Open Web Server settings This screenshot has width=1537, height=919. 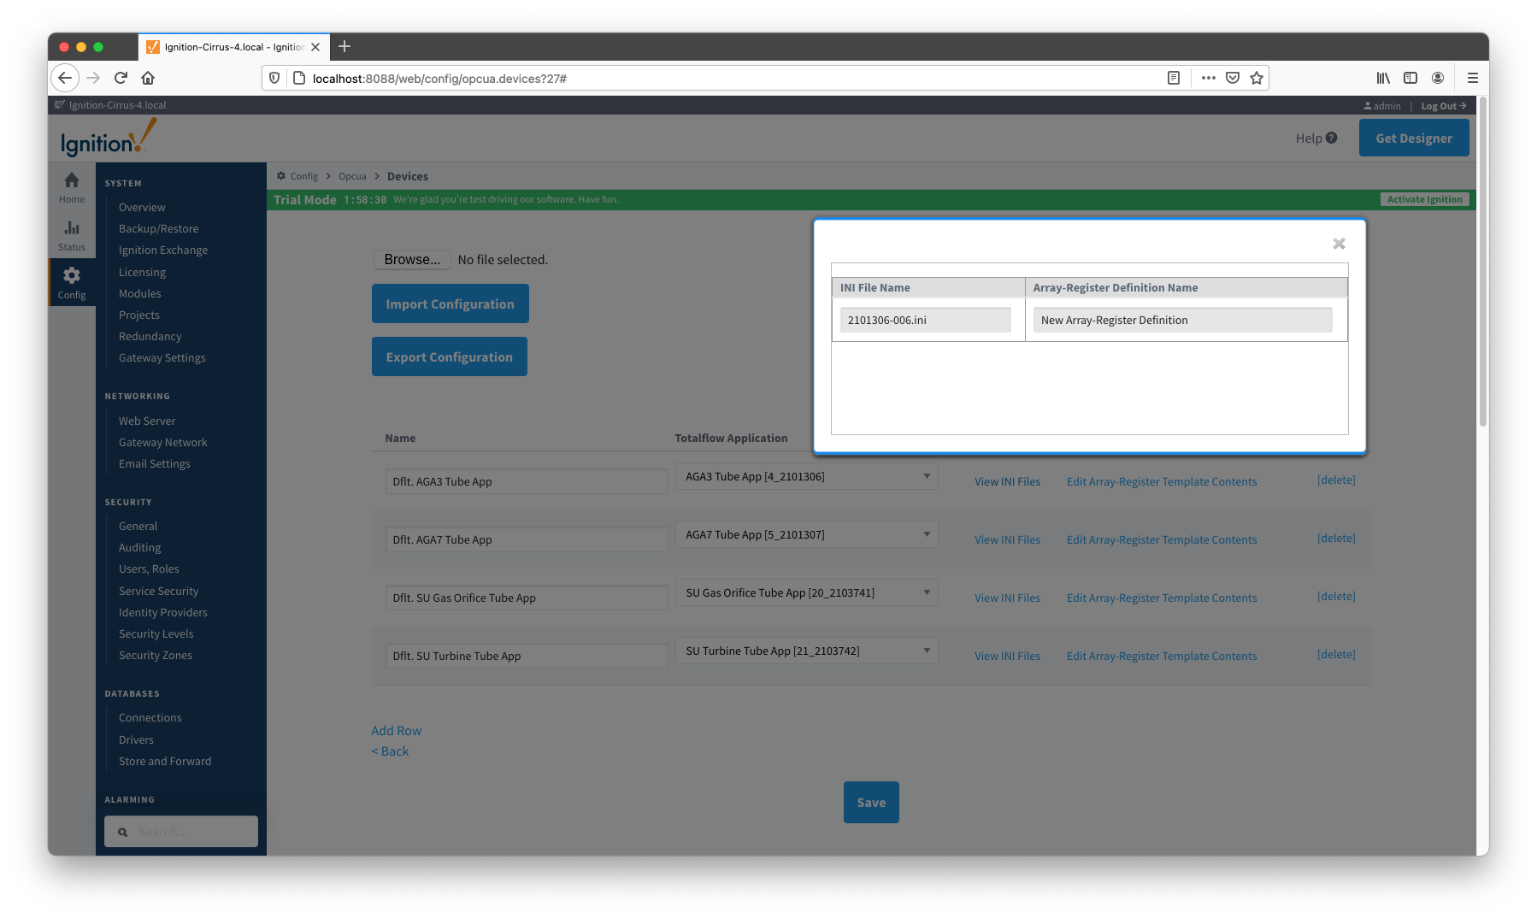click(x=147, y=421)
